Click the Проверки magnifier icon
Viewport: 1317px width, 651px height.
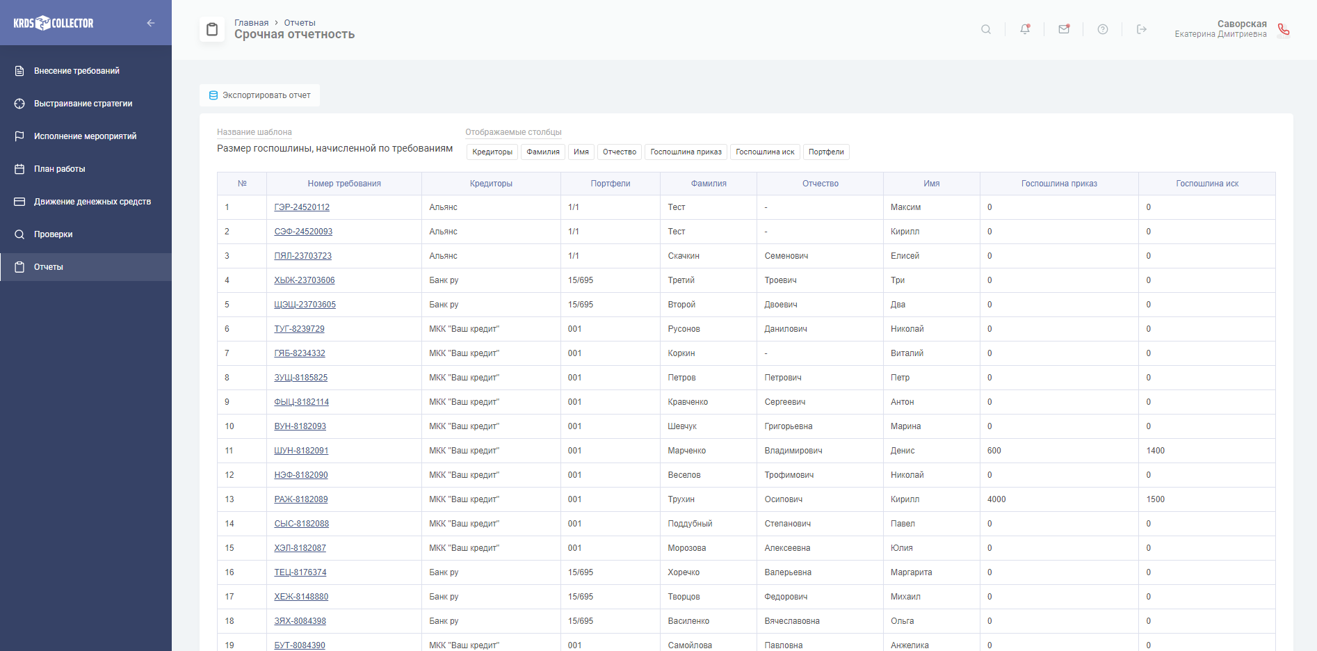tap(19, 234)
